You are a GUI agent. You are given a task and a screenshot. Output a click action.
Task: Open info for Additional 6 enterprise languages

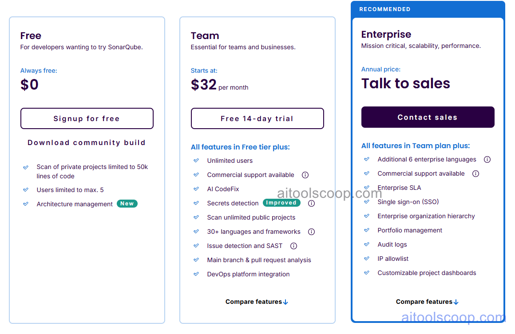click(487, 159)
